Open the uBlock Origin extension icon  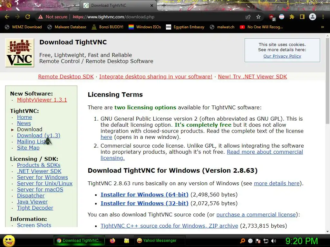(272, 17)
